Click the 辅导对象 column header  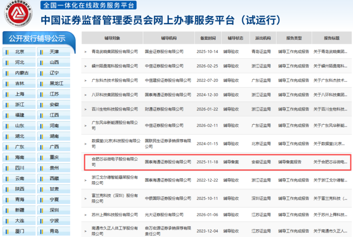(x=112, y=38)
